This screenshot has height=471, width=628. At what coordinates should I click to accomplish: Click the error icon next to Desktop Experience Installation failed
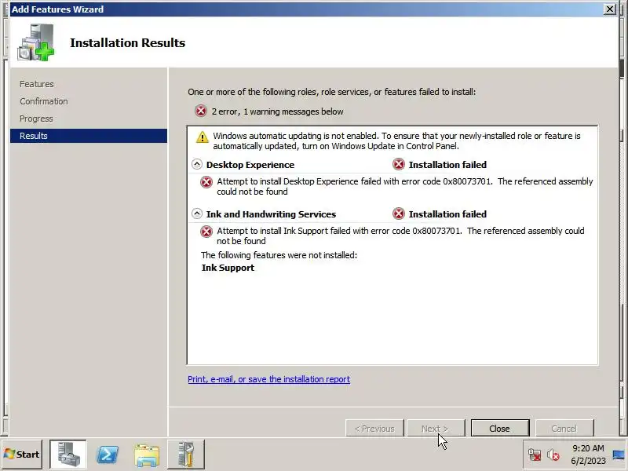pos(399,164)
